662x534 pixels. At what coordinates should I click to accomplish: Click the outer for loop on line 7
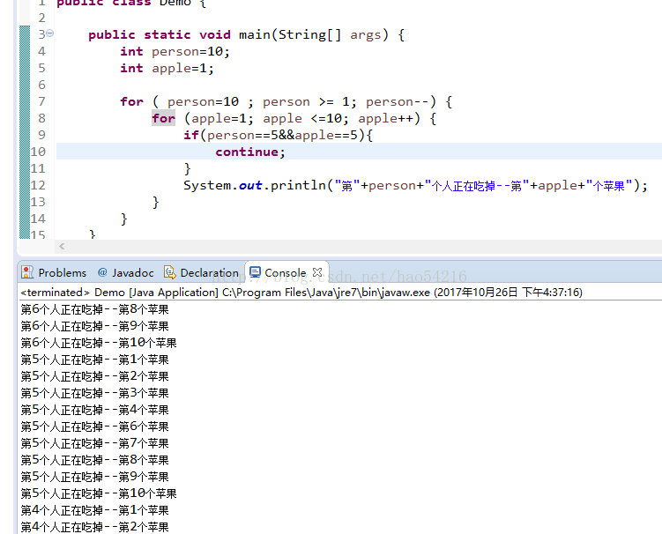click(286, 101)
